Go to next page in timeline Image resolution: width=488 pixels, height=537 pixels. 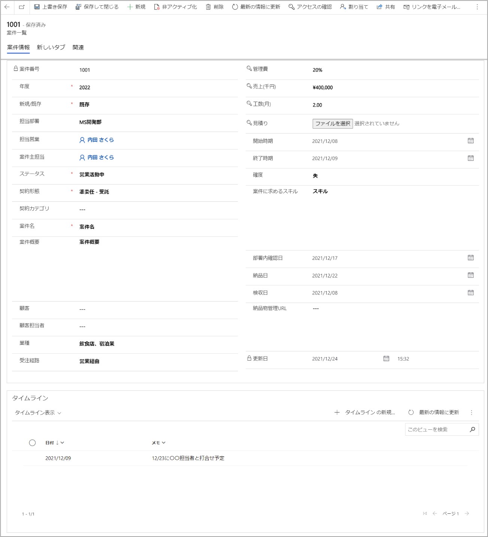[x=467, y=513]
